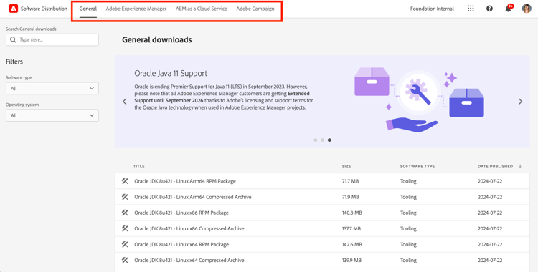Open Oracle JDK 8u421 Linux x64 RPM Package
The image size is (538, 272).
(x=181, y=244)
